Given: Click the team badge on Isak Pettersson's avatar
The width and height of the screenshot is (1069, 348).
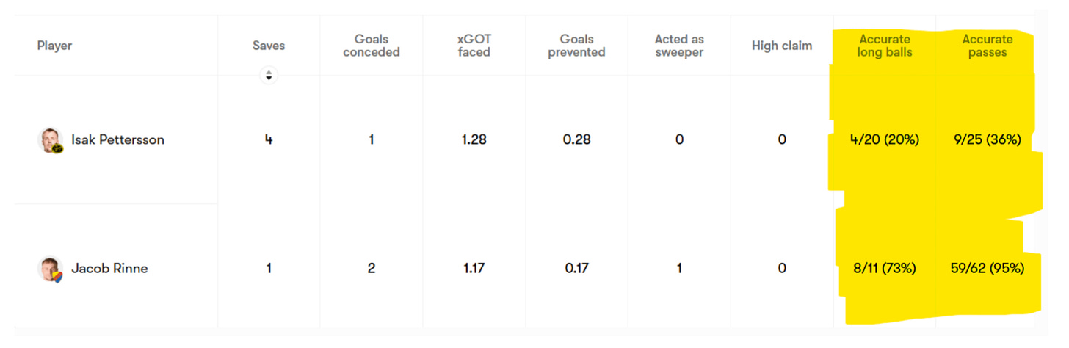Looking at the screenshot, I should coord(59,148).
